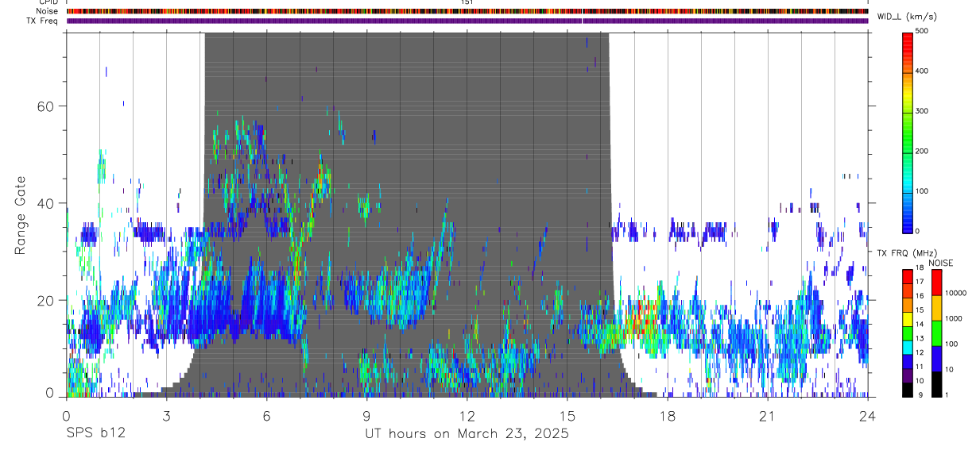Pick the black 9–10 MHz TX FRQ swatch

[x=907, y=388]
